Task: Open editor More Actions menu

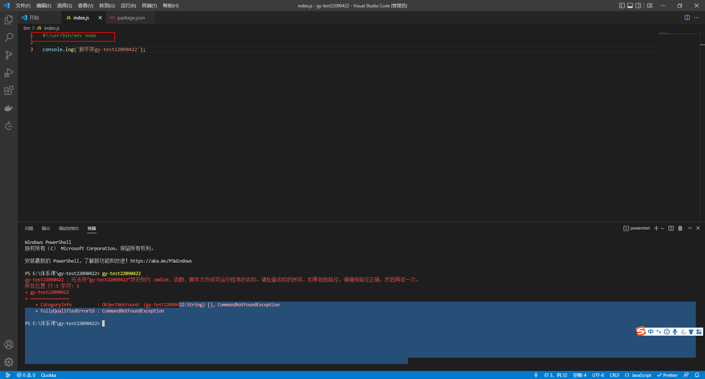Action: 697,18
